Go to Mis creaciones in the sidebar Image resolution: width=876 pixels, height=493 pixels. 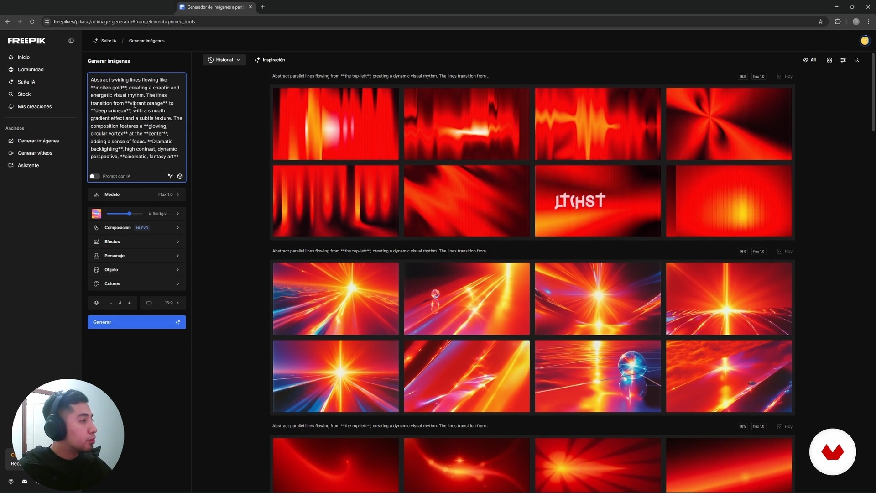[x=34, y=106]
